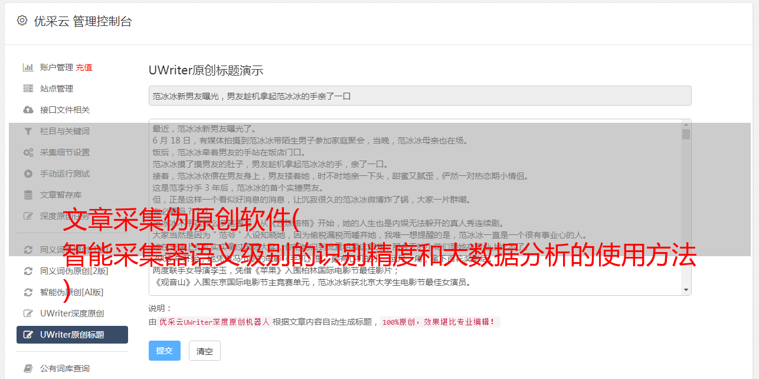Image resolution: width=759 pixels, height=379 pixels.
Task: Click the red 充值 link
Action: click(x=84, y=67)
